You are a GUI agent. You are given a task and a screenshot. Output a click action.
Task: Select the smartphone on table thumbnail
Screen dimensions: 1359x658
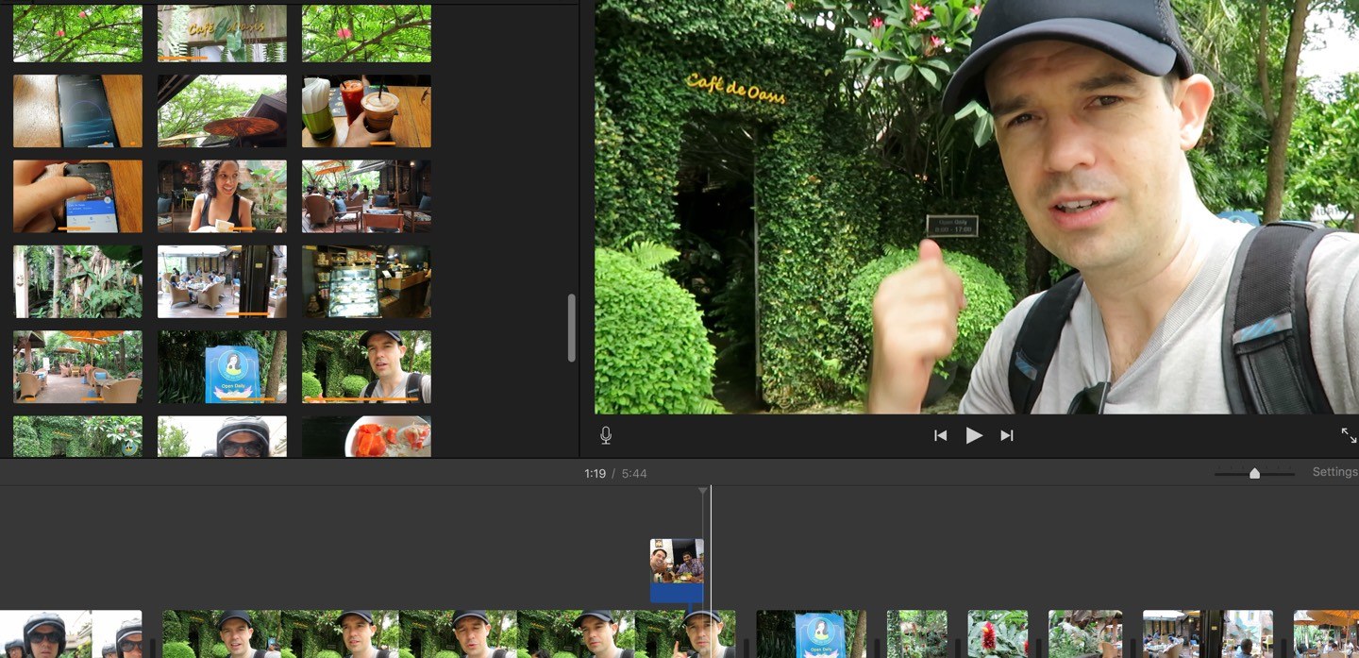[x=77, y=111]
